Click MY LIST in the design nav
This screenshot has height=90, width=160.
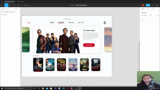tap(81, 22)
